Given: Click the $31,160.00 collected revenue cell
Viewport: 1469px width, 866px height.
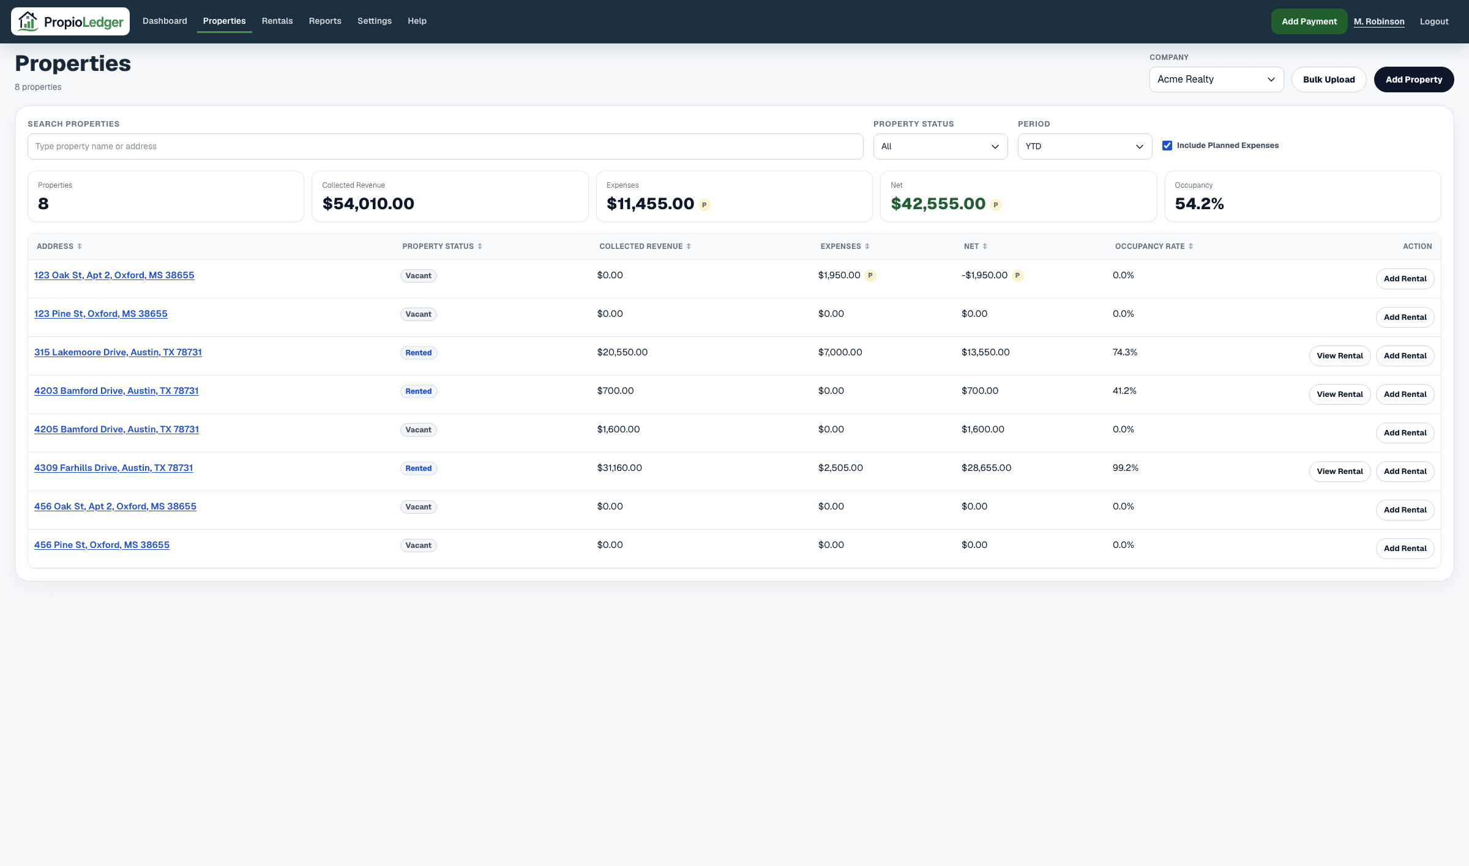Looking at the screenshot, I should coord(619,468).
